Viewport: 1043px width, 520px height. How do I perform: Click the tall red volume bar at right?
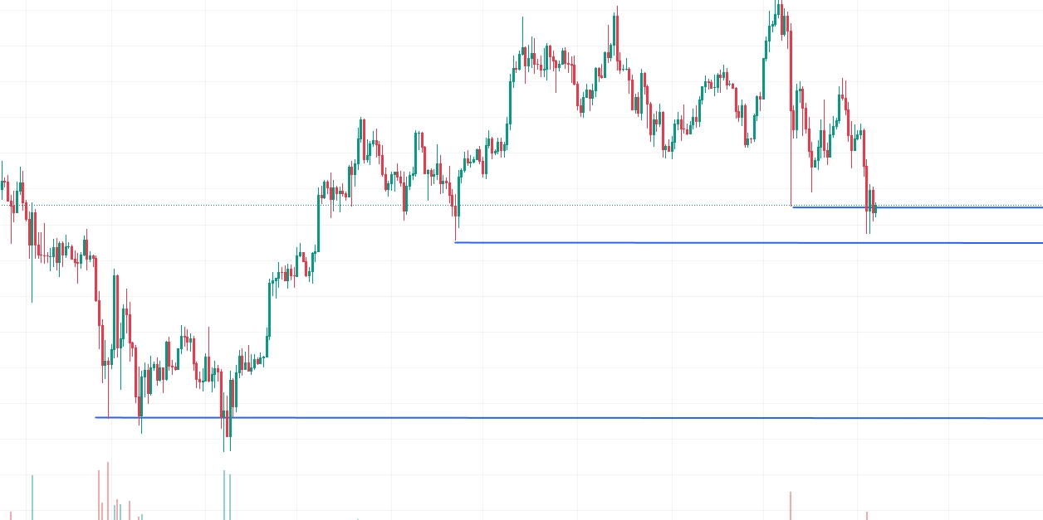pos(791,506)
